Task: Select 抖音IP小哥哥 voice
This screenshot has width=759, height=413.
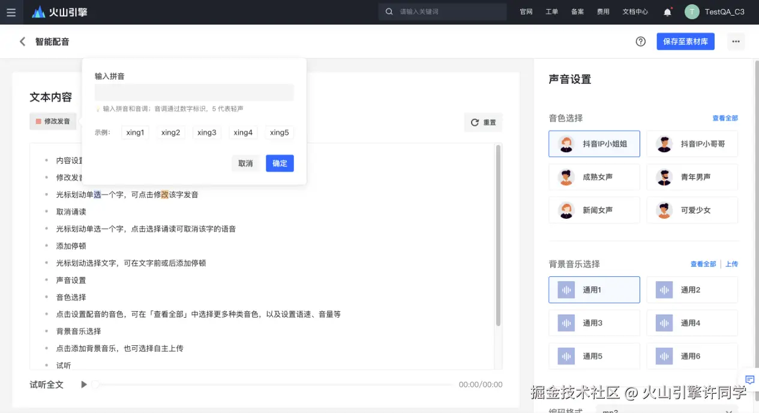Action: pyautogui.click(x=692, y=144)
